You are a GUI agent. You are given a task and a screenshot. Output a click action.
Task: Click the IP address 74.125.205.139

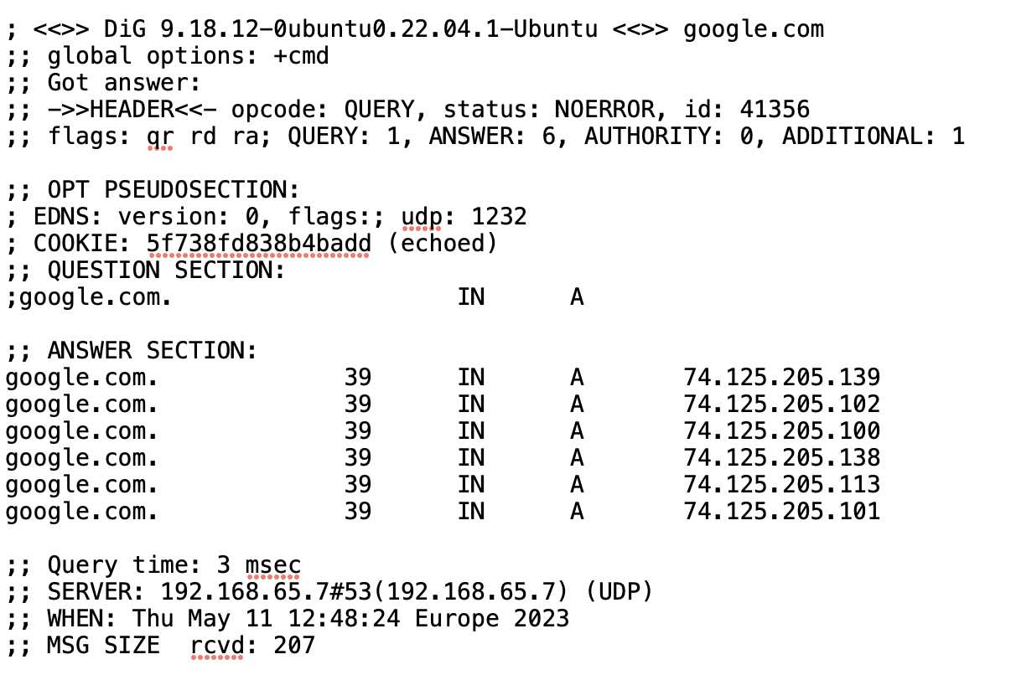(781, 378)
